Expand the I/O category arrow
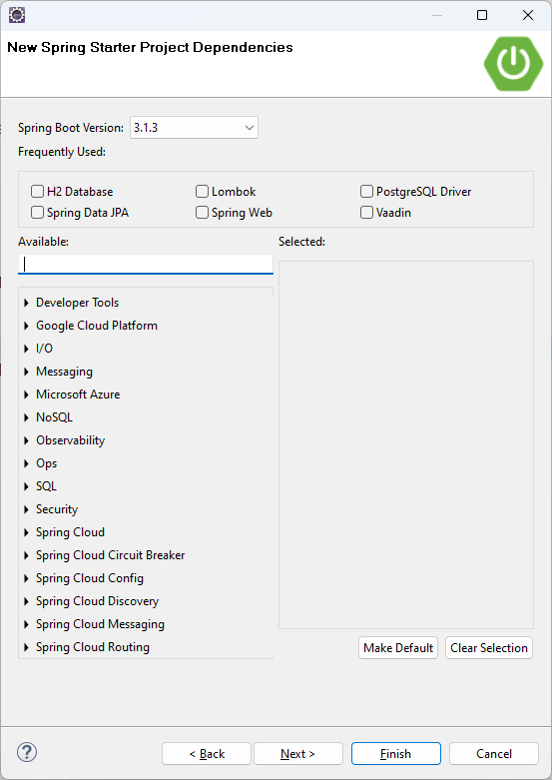 (26, 349)
